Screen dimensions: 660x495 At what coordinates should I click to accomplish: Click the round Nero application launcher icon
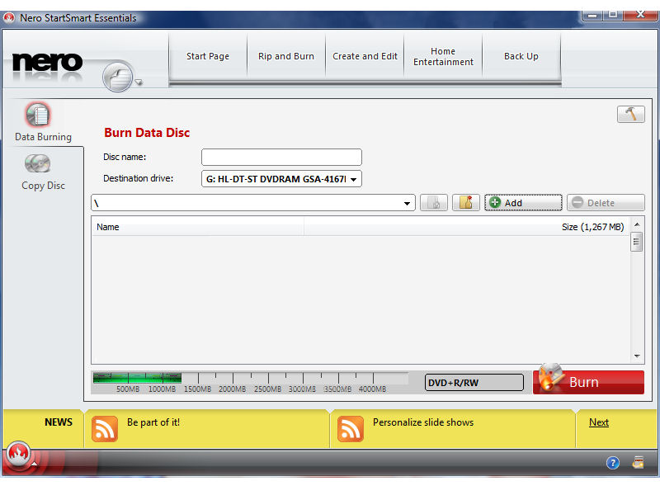117,78
